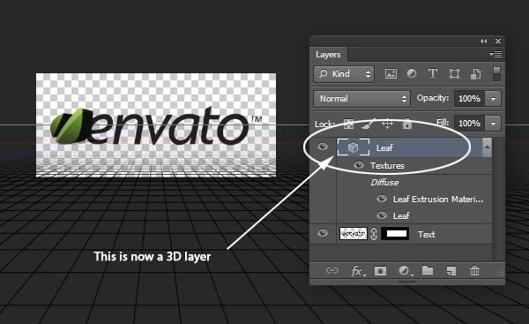
Task: Delete layer trash icon
Action: (474, 271)
